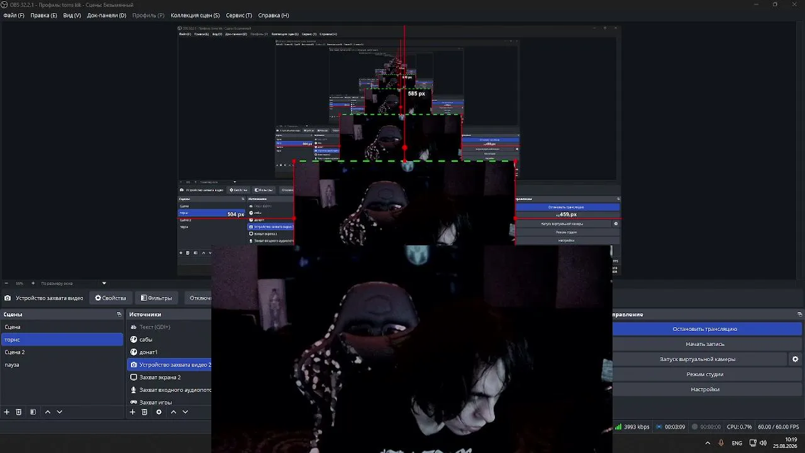Open the Вид menu
The image size is (805, 453).
(72, 15)
